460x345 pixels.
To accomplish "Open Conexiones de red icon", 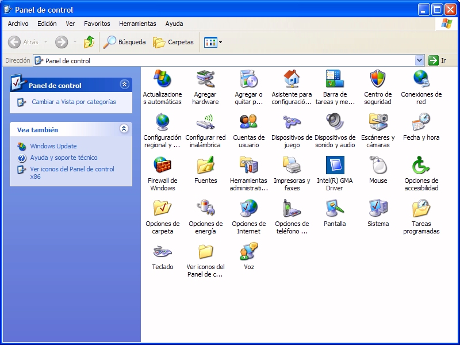I will pyautogui.click(x=421, y=79).
